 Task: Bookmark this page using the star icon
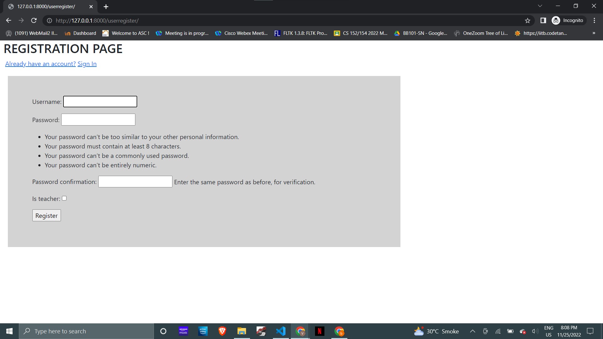(x=528, y=20)
